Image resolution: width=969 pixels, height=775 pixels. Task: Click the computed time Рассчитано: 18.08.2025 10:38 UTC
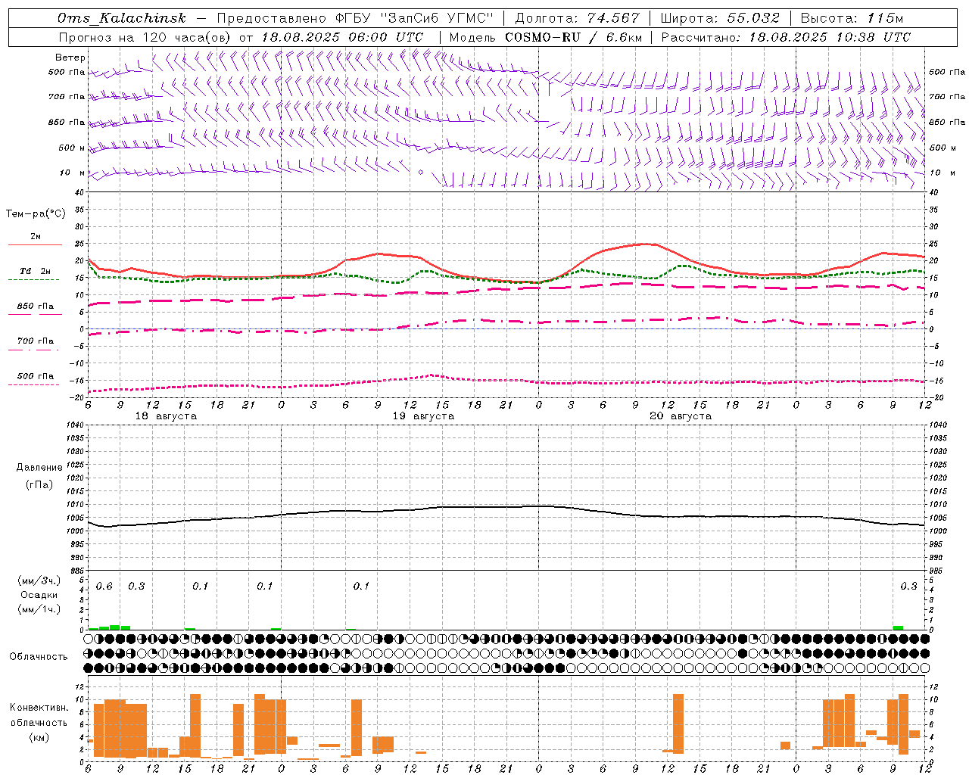pos(786,37)
